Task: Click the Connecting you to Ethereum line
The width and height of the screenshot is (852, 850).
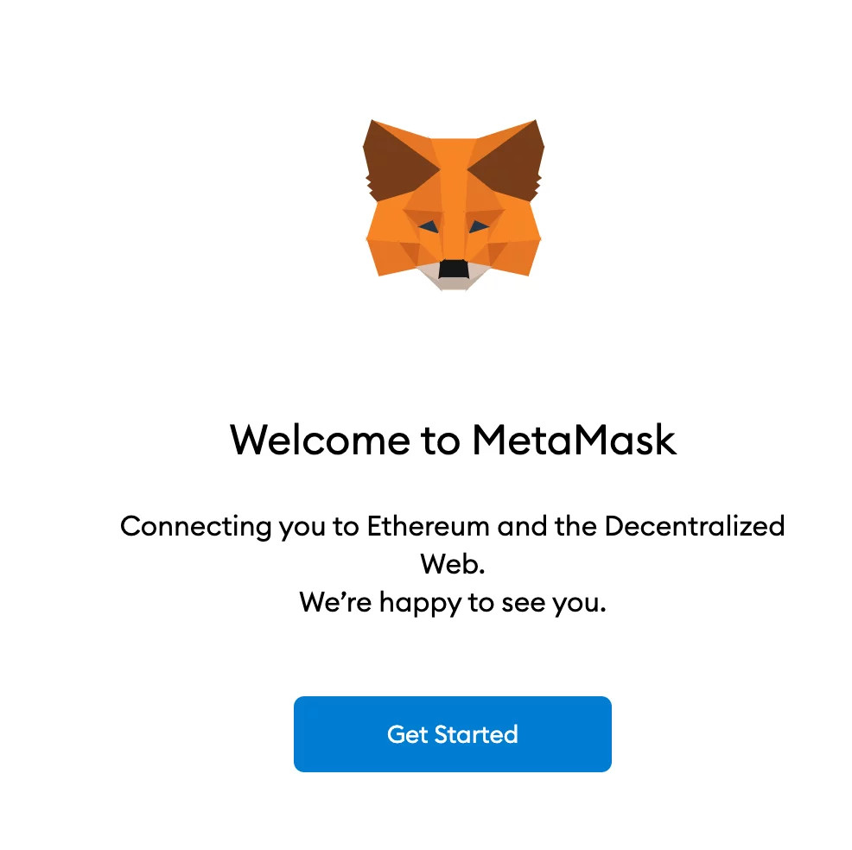Action: click(x=453, y=526)
